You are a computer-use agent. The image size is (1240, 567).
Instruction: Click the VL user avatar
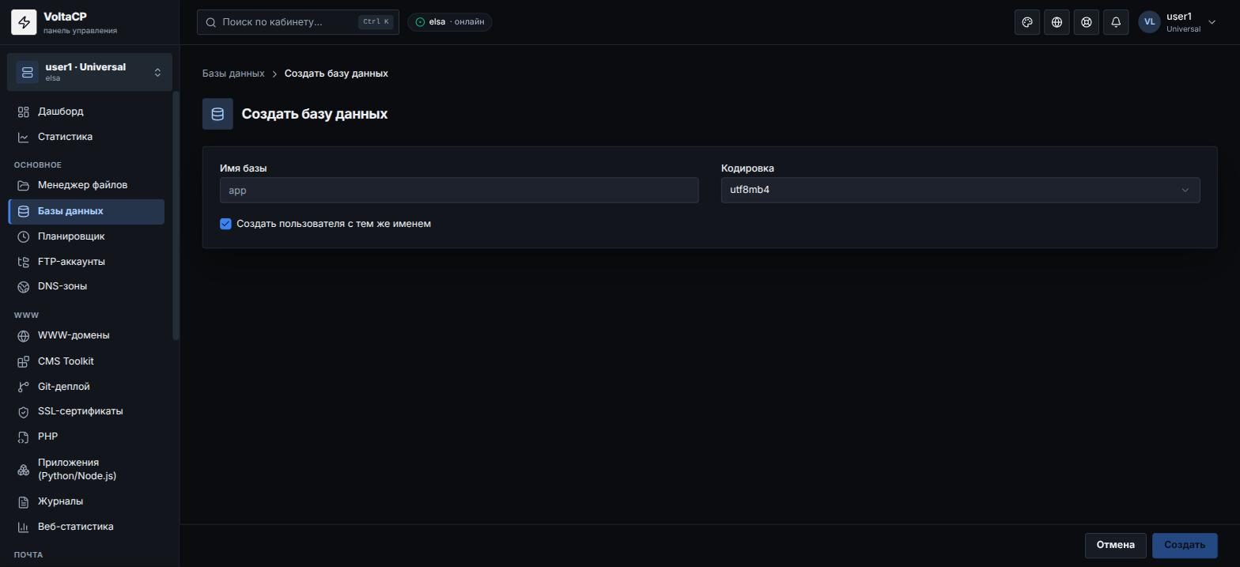pos(1149,22)
